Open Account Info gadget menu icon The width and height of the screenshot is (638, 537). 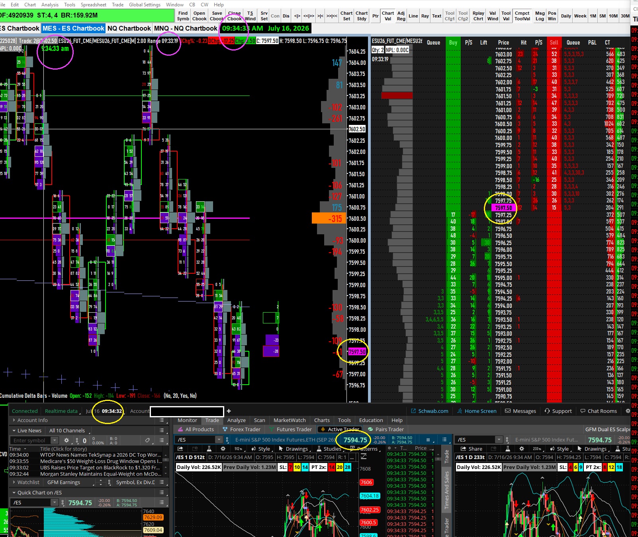pos(162,420)
